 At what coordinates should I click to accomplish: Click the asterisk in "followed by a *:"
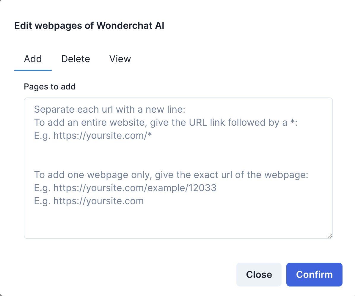(293, 122)
